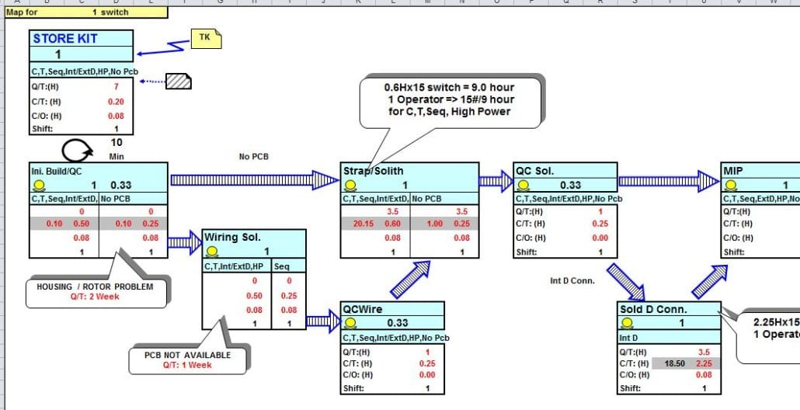Viewport: 800px width, 410px height.
Task: Click the 18.50 cell in Sold D Conn.
Action: 676,363
